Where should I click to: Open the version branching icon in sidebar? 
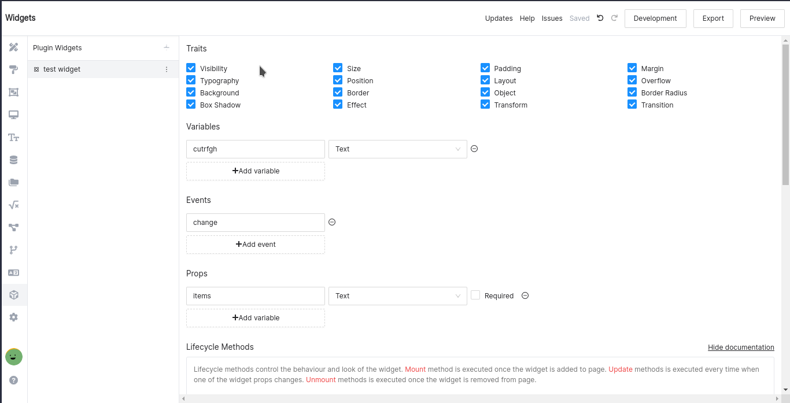14,250
